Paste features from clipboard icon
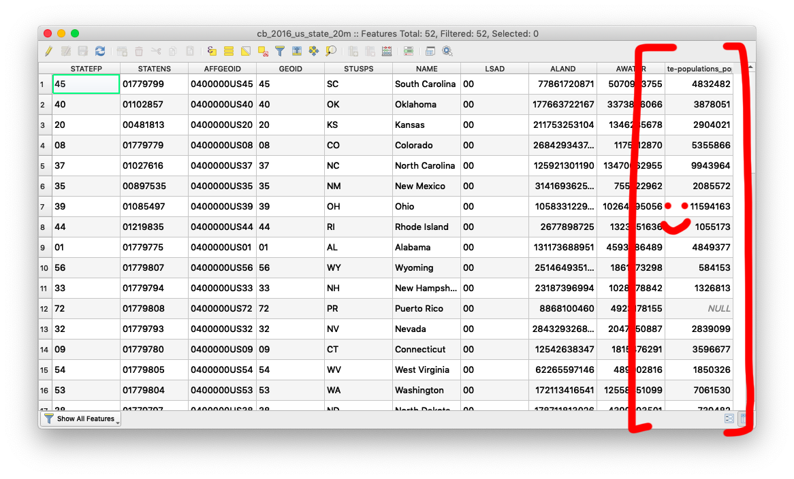Screen dimensions: 794x479 tap(190, 51)
